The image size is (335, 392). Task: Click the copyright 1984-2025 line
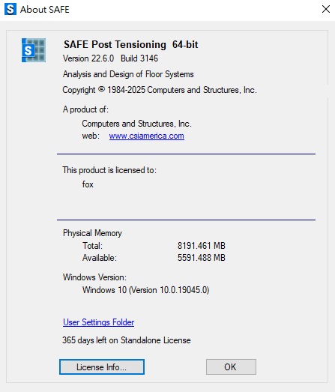160,90
